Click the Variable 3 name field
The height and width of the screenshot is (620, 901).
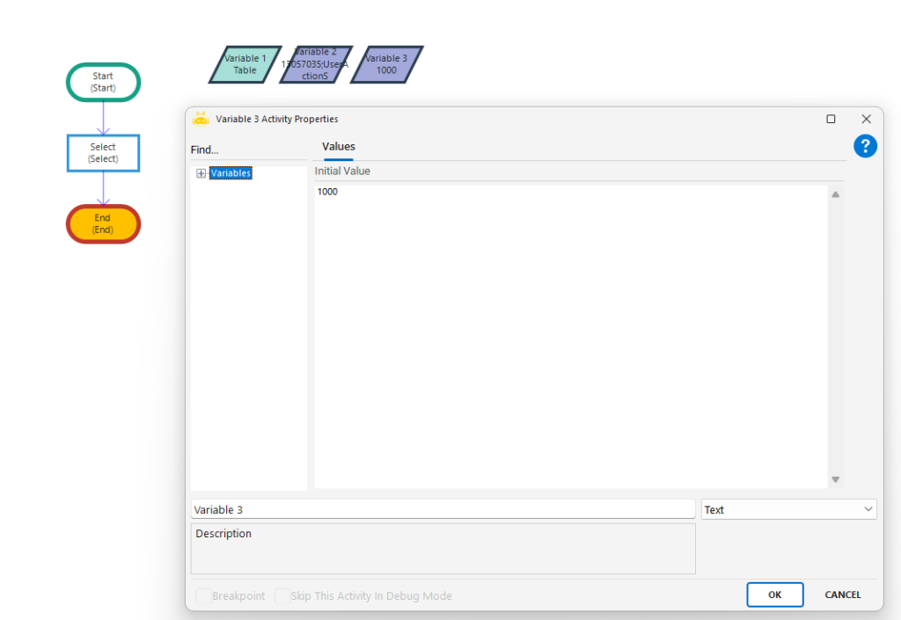pyautogui.click(x=443, y=509)
